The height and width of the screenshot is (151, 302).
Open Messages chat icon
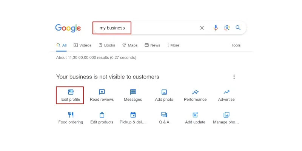pyautogui.click(x=133, y=92)
